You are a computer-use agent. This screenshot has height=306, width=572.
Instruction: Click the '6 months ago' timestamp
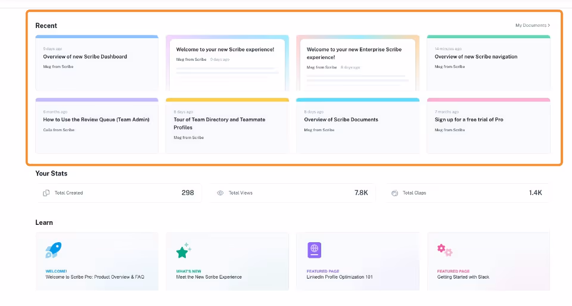[x=55, y=112]
